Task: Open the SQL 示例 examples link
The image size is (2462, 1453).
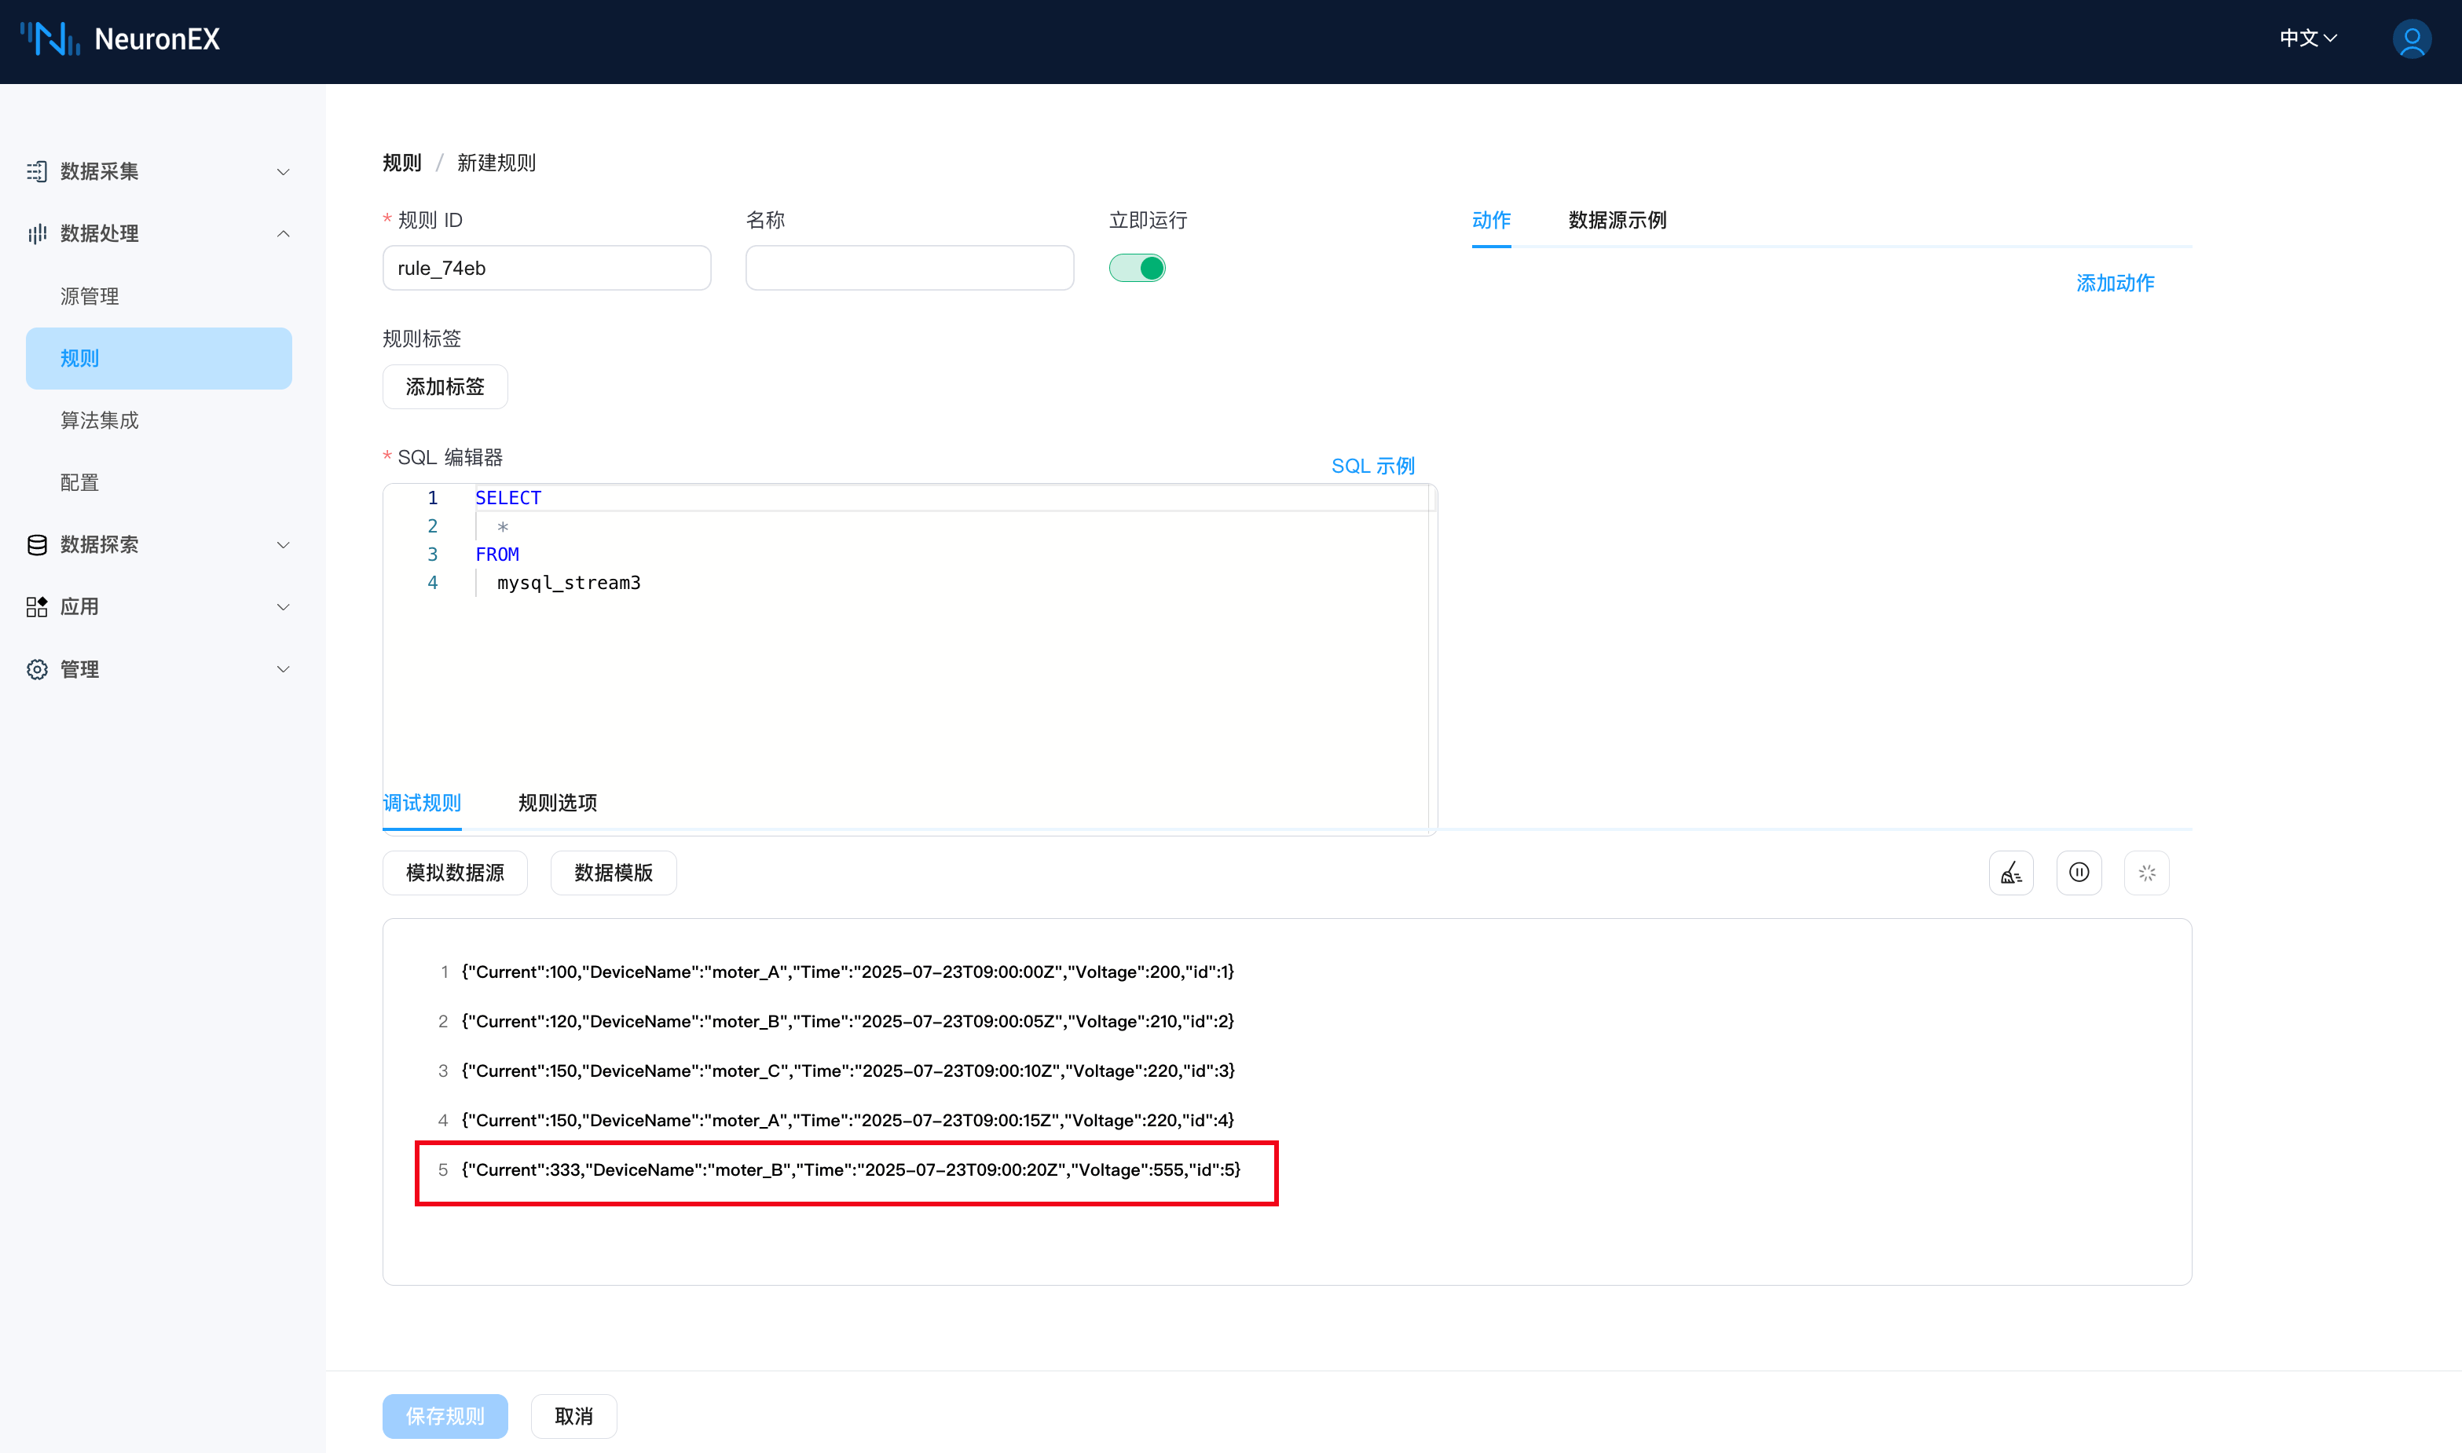Action: [1372, 466]
